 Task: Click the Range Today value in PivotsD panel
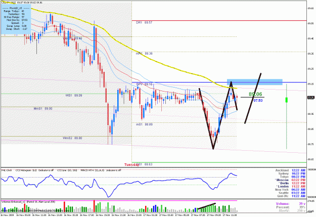(x=23, y=11)
